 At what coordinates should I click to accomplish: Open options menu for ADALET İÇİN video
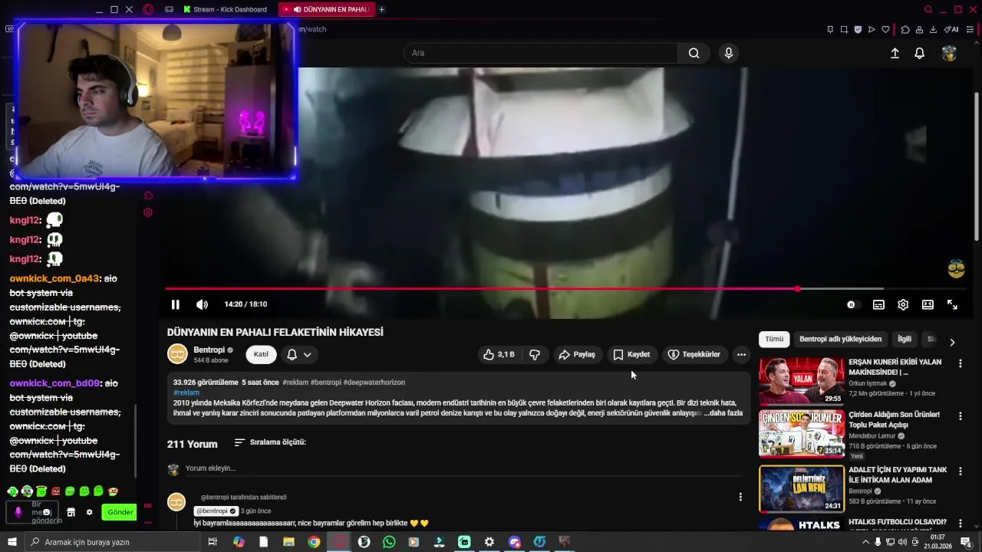tap(960, 470)
